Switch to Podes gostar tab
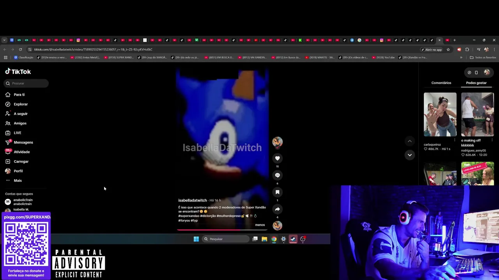The image size is (499, 280). (x=476, y=83)
